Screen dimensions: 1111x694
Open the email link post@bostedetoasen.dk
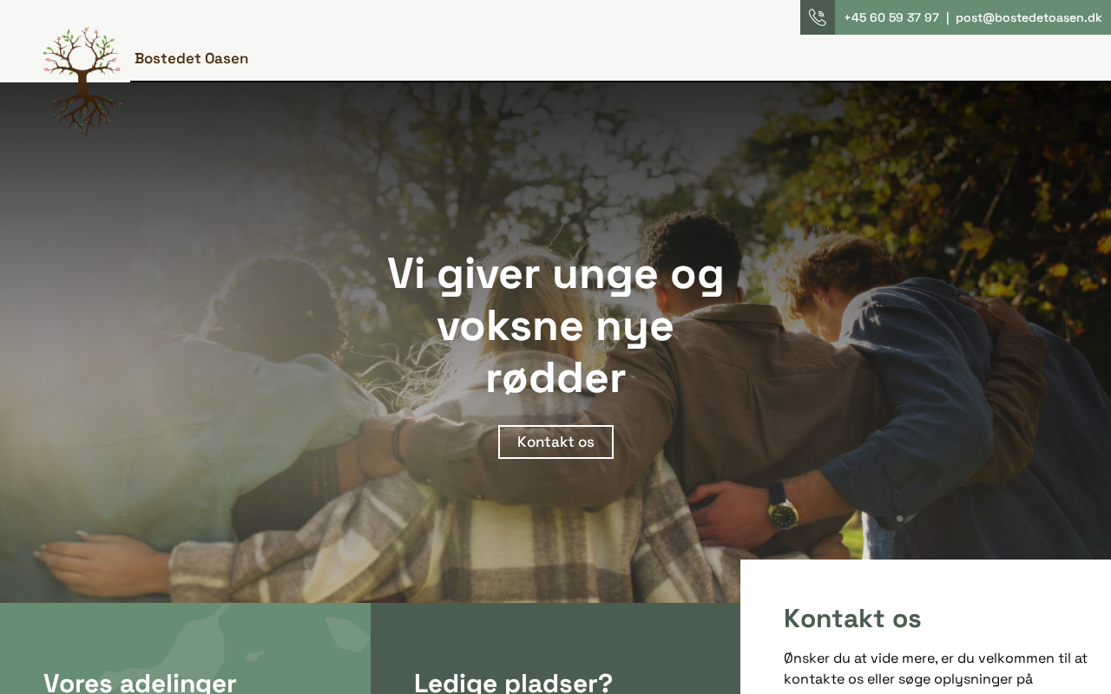coord(1029,17)
